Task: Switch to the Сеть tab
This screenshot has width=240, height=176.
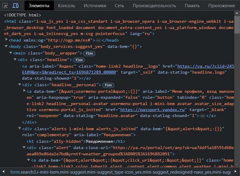Action: pos(119,6)
